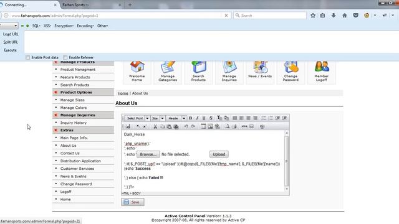The width and height of the screenshot is (399, 224).
Task: Click the insert hyperlink icon
Action: coord(218,126)
